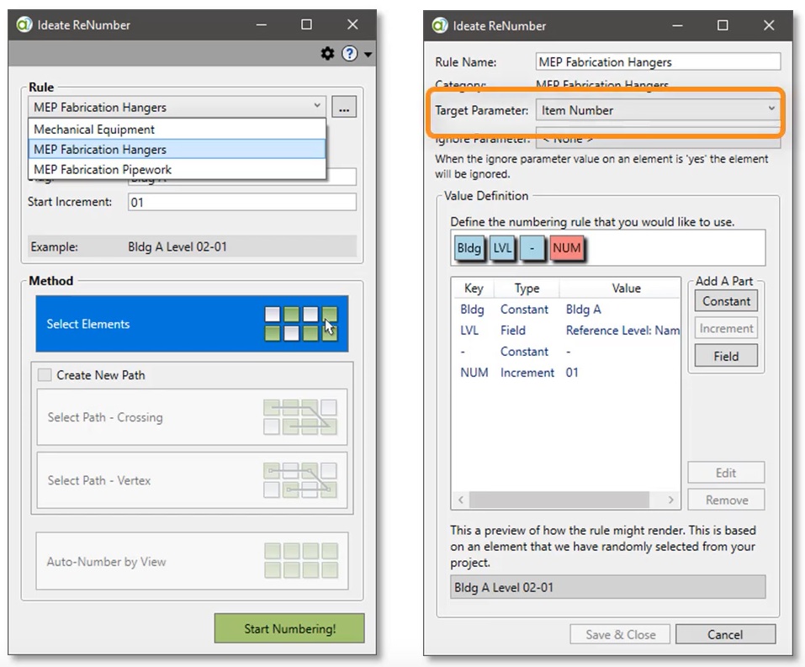Click Ideate logo in right window titlebar
805x667 pixels.
pyautogui.click(x=440, y=25)
